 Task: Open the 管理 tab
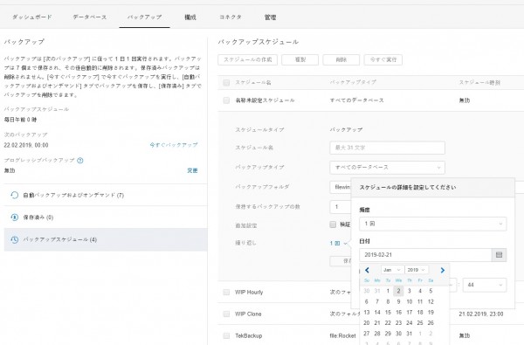(x=270, y=17)
